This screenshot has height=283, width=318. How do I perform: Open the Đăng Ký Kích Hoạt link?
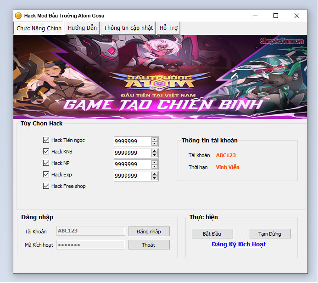pyautogui.click(x=239, y=244)
